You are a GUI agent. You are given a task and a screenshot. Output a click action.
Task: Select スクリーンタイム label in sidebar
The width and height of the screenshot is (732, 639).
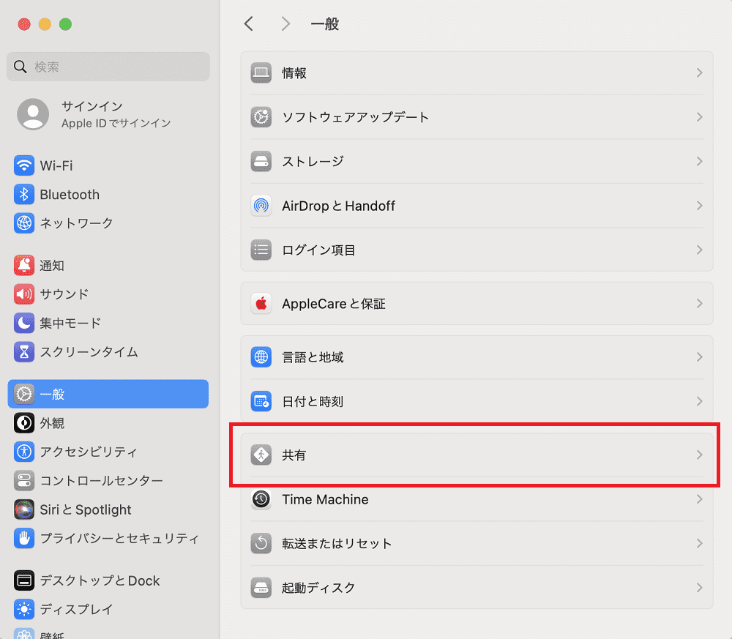[x=89, y=352]
